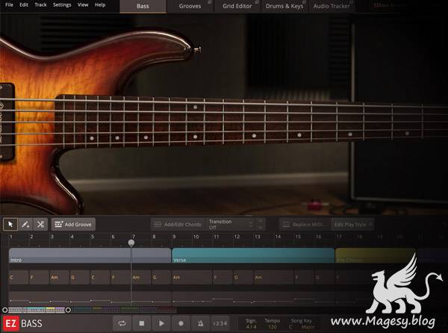Screen dimensions: 448x333
Task: Select the pencil draw tool
Action: [25, 224]
